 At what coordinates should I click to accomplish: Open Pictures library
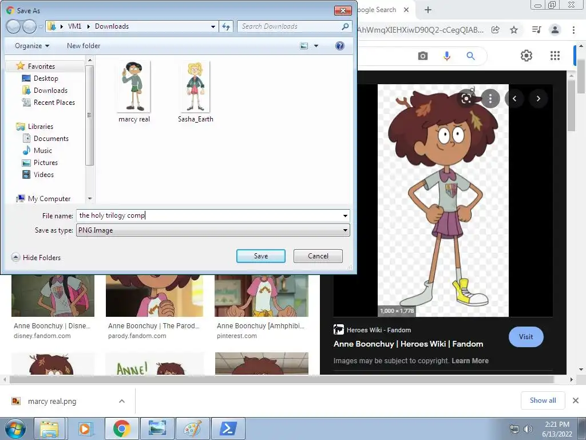pos(46,162)
